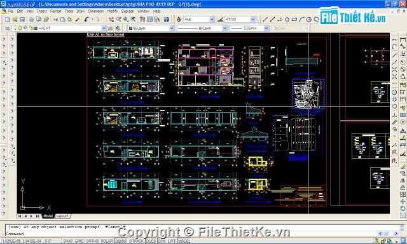
Task: Click the Zoom Previous icon
Action: (x=133, y=20)
